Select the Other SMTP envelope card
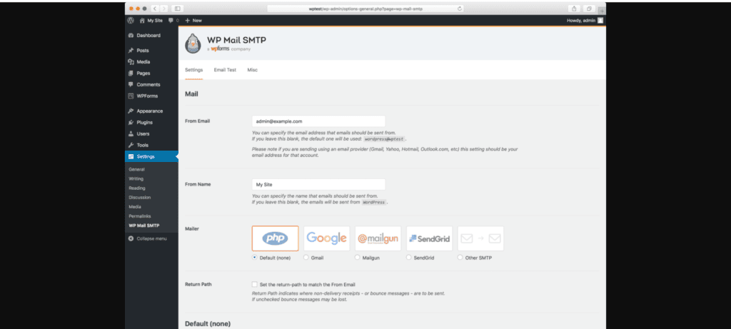Viewport: 731px width, 329px height. [x=480, y=238]
